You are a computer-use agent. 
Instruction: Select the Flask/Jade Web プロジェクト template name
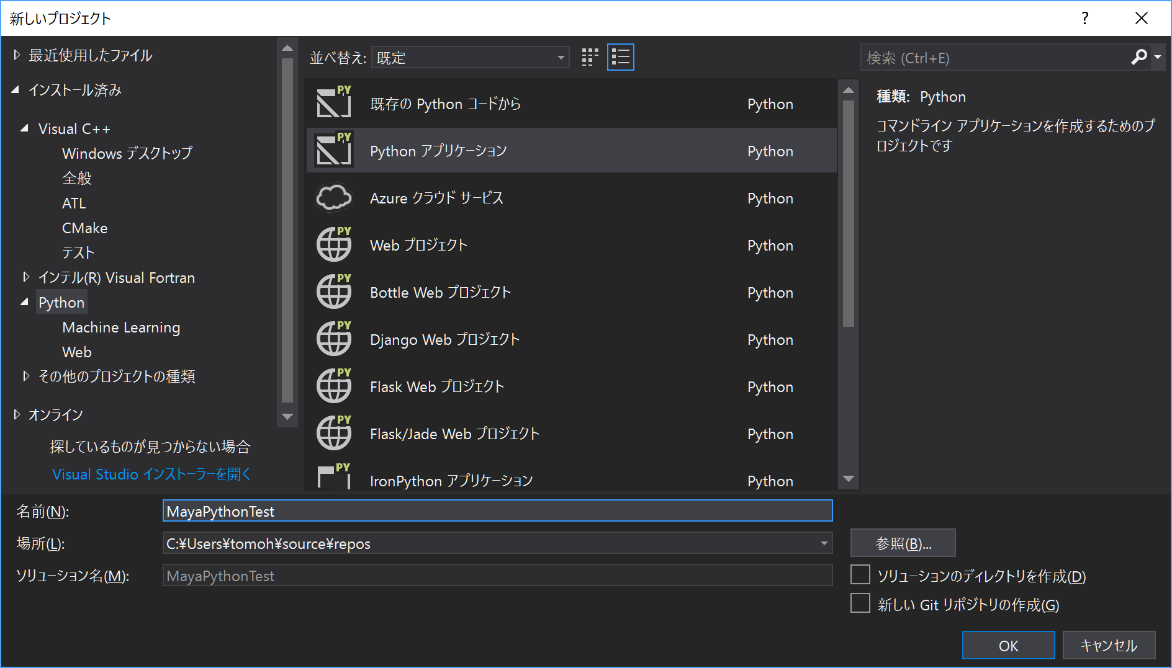tap(454, 434)
